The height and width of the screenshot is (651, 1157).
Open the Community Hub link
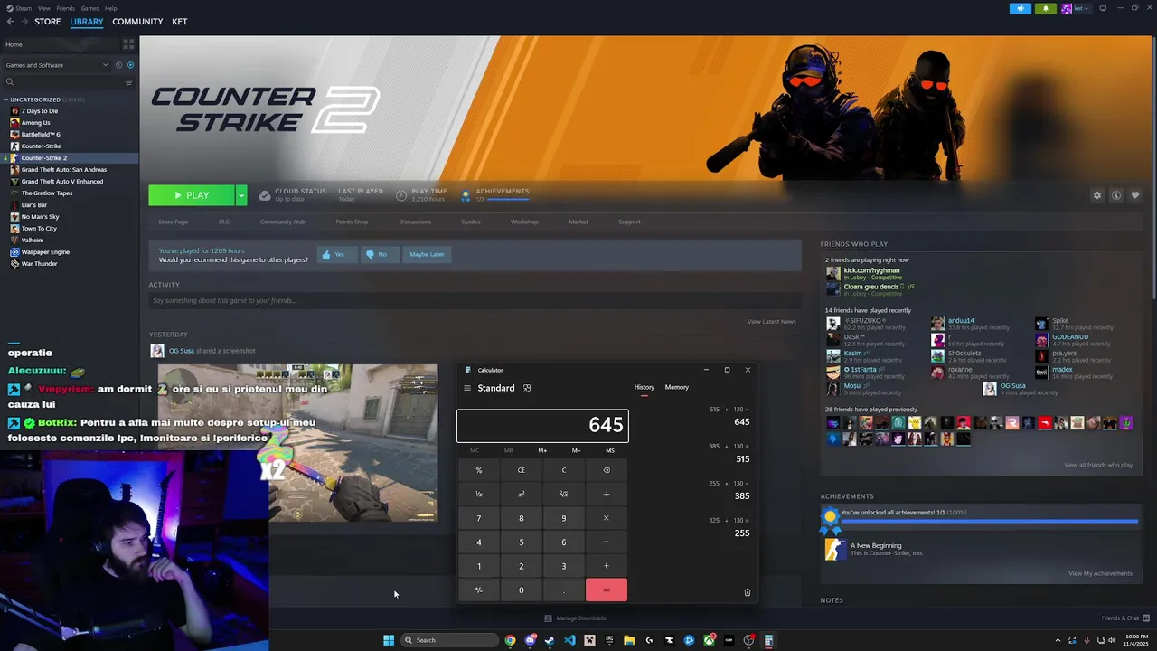282,222
